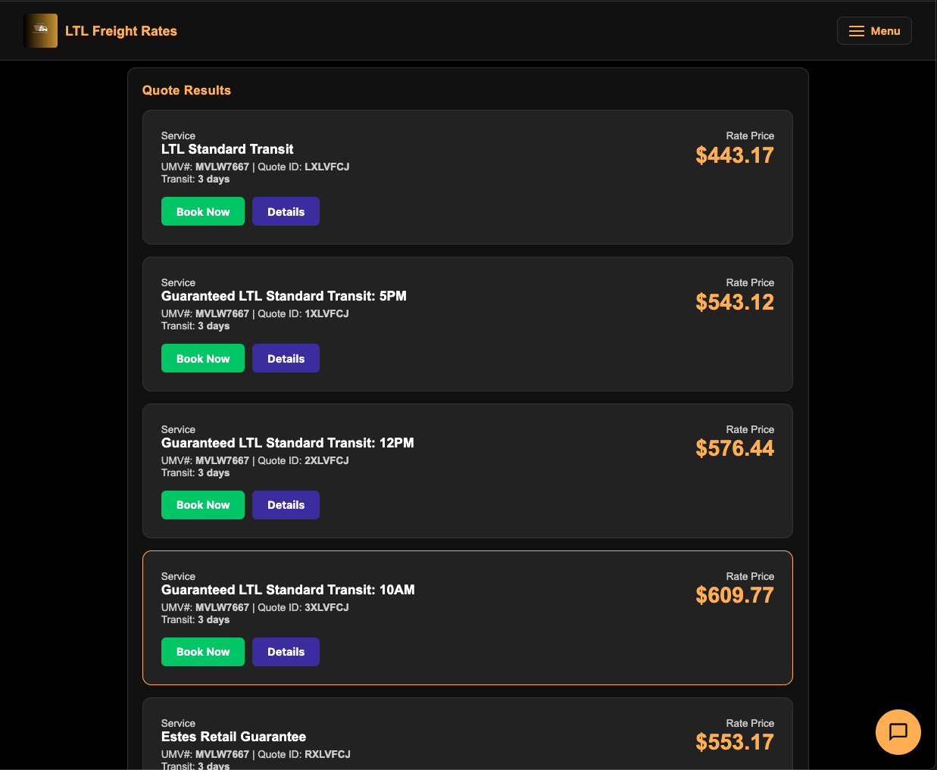Select the Quote Results heading
The height and width of the screenshot is (770, 937).
coord(186,90)
